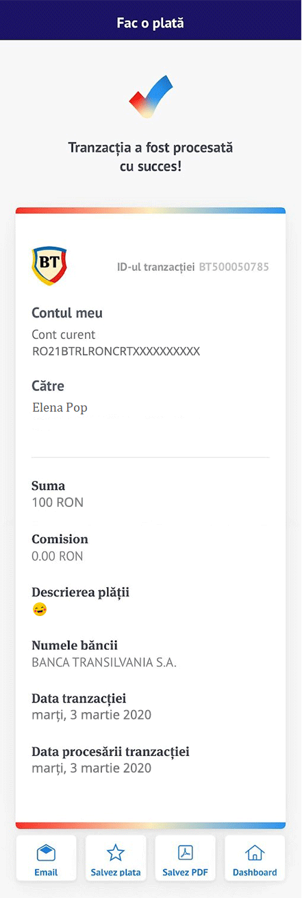Click the 0.00 RON commission value

coord(58,556)
